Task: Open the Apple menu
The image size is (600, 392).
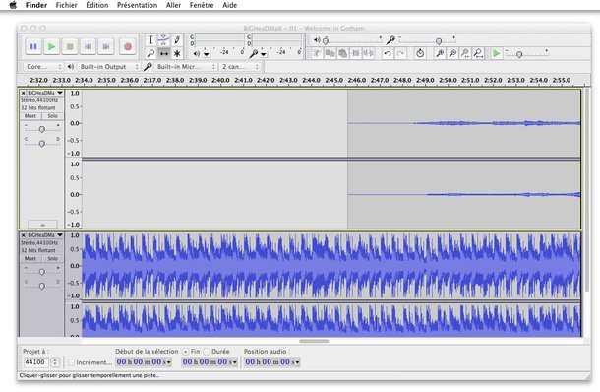Action: (x=13, y=5)
